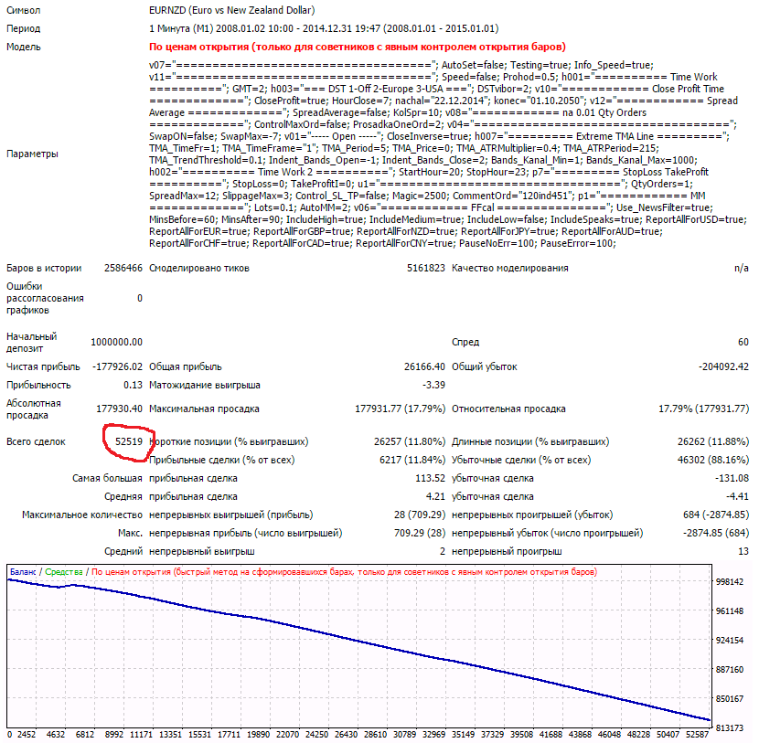Image resolution: width=759 pixels, height=743 pixels.
Task: Click absolute drawdown value 177930.40
Action: click(120, 409)
